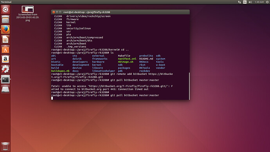This screenshot has height=152, width=270.
Task: Minimize the terminal window
Action: (57, 12)
